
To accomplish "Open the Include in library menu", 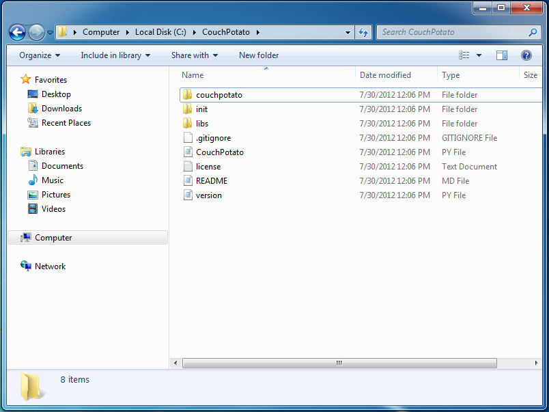I will click(x=115, y=55).
